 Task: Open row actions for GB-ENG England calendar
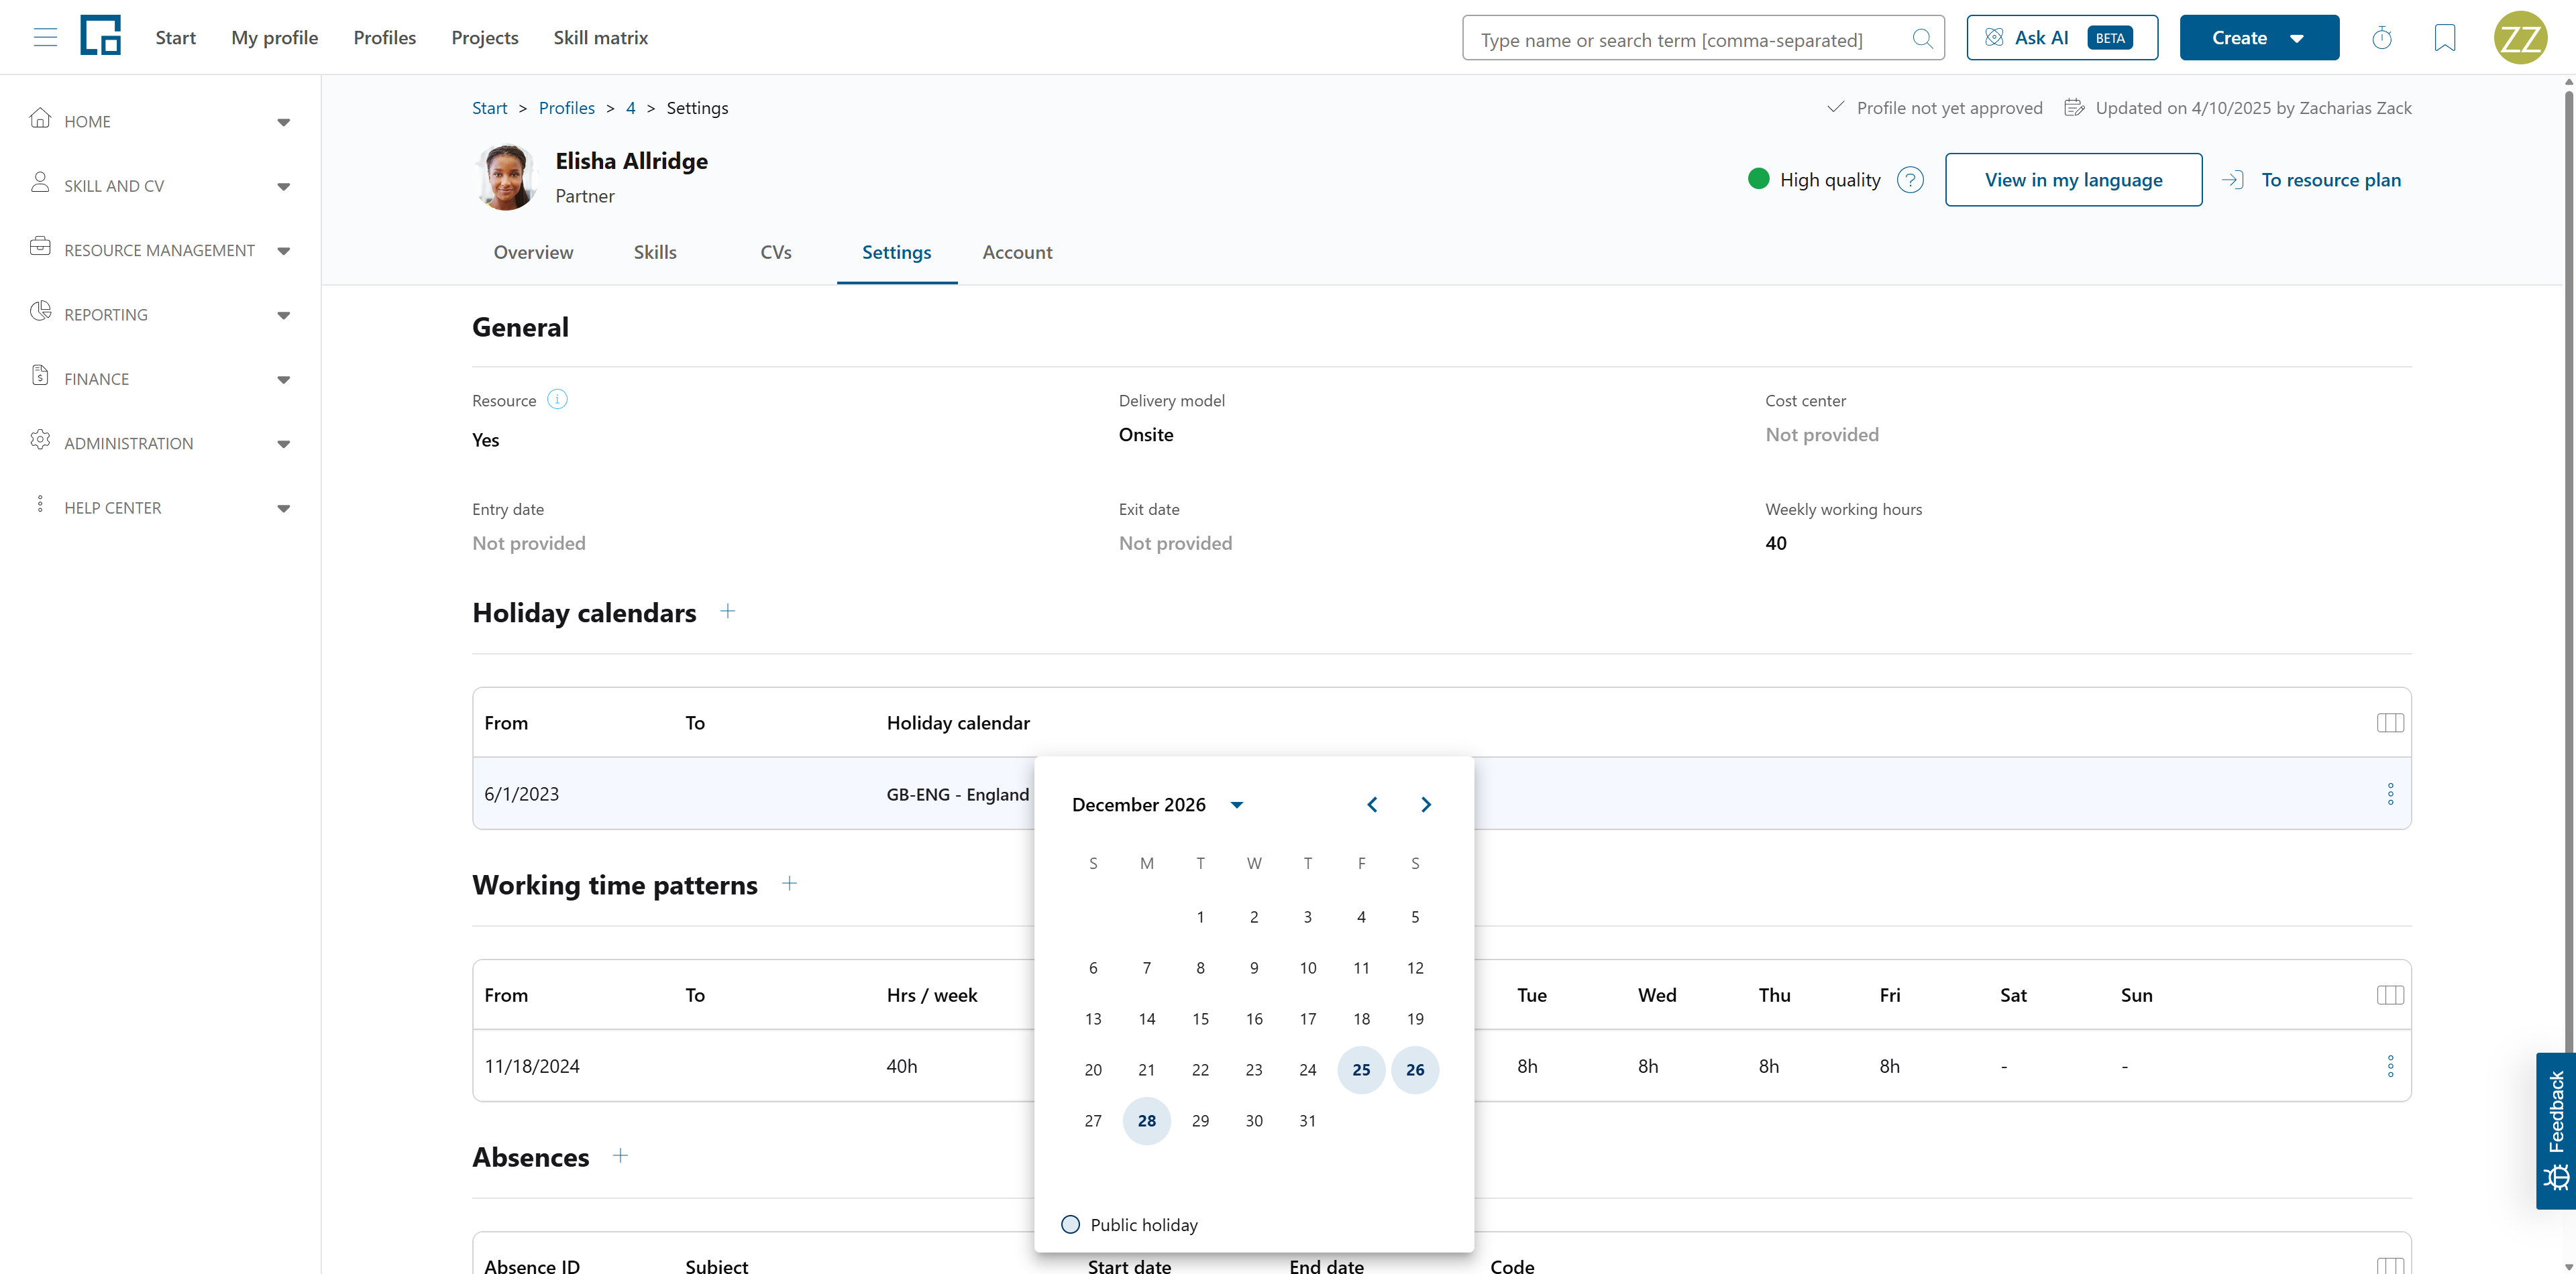coord(2390,795)
